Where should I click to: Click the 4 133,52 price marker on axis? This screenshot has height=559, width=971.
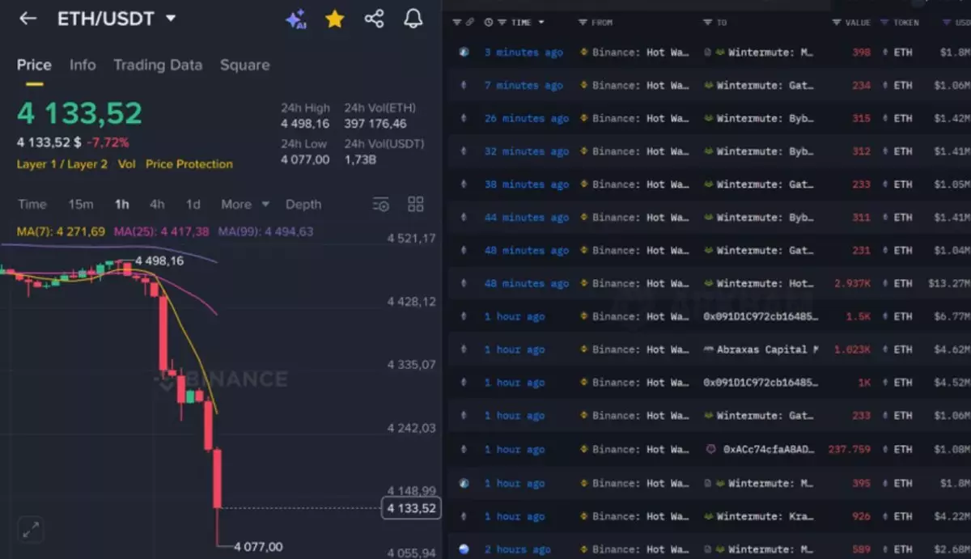[x=411, y=508]
